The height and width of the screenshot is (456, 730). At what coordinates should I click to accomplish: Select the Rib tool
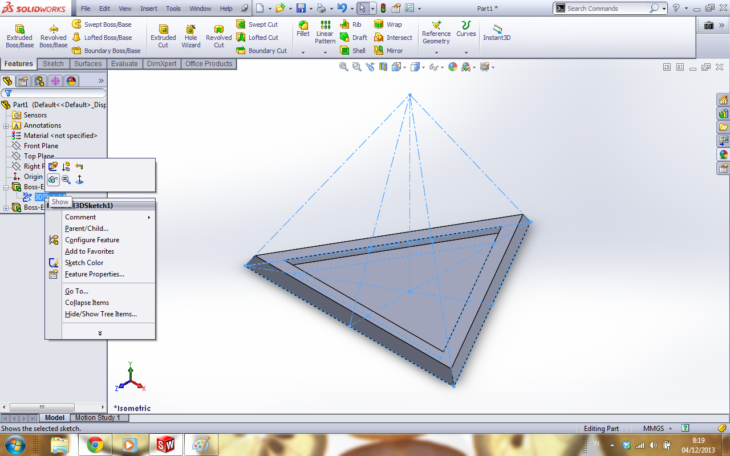351,25
